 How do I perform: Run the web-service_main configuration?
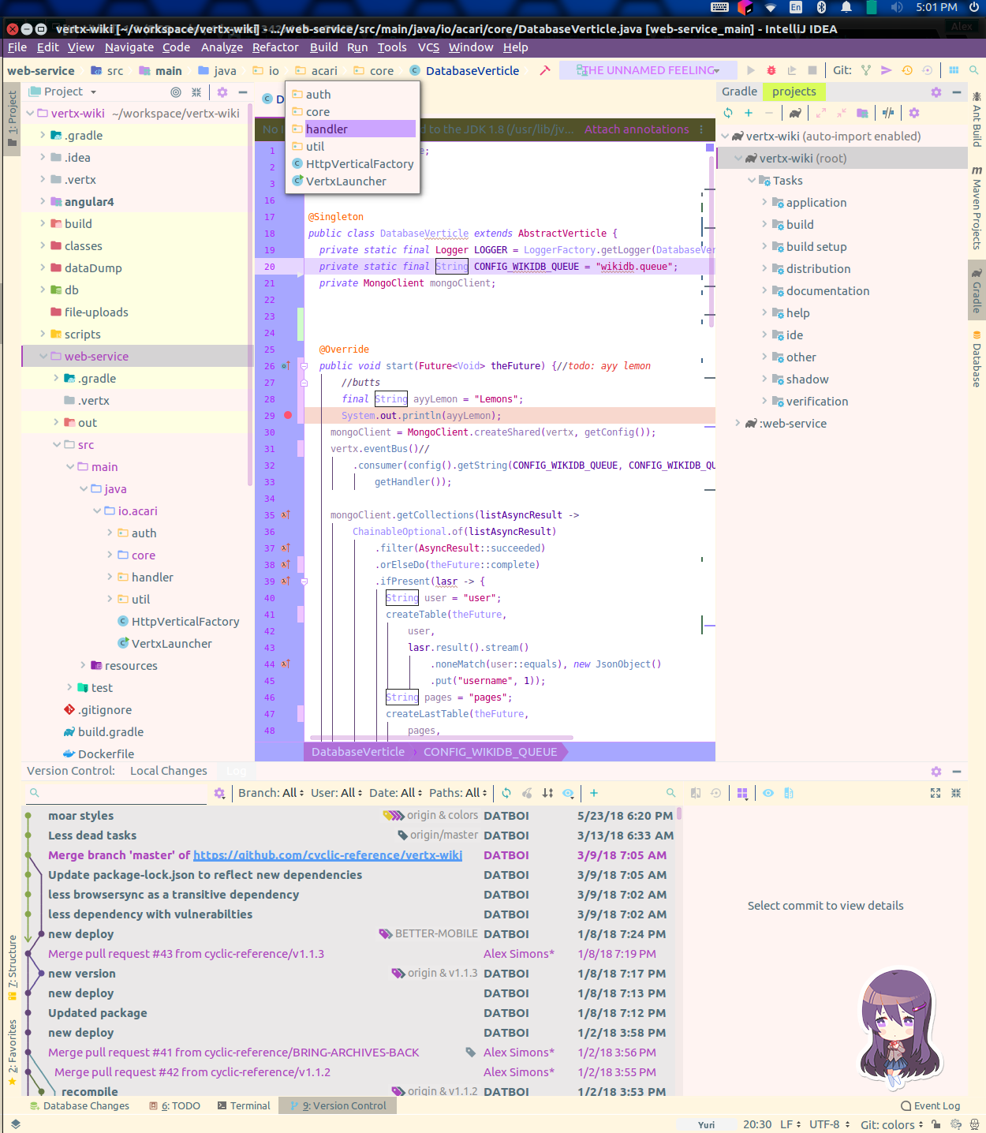751,70
